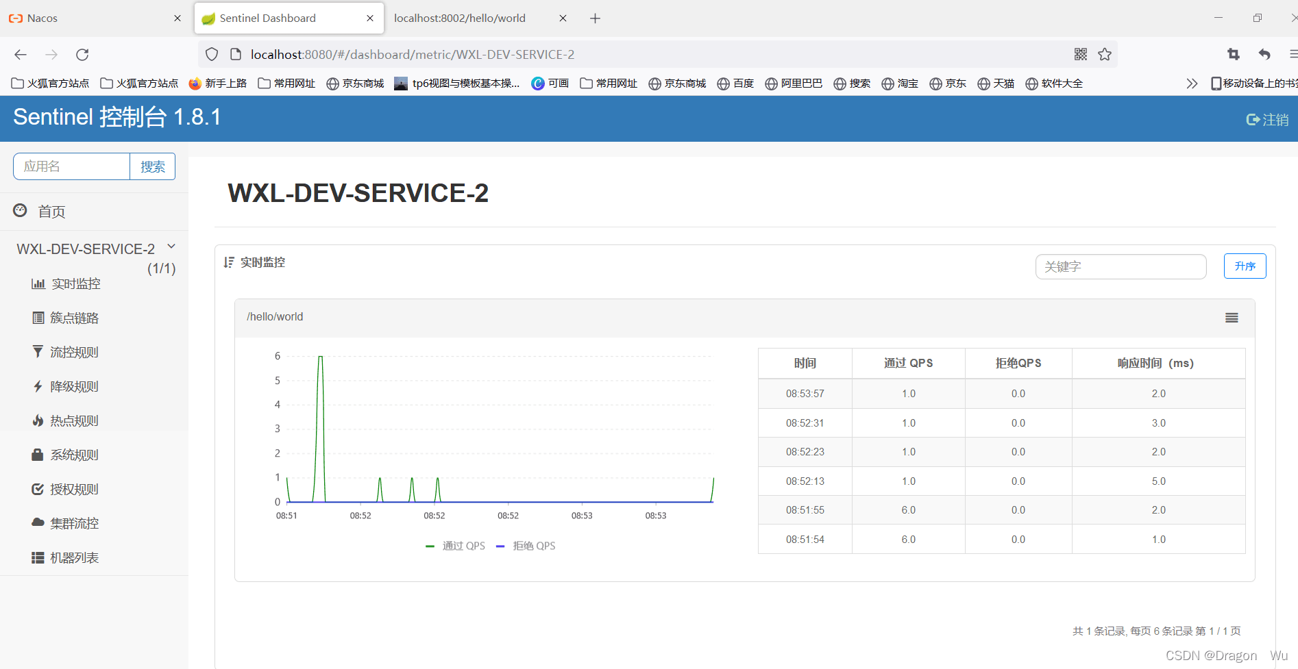Click the lightning icon beside 降级规则
1298x669 pixels.
pyautogui.click(x=38, y=386)
